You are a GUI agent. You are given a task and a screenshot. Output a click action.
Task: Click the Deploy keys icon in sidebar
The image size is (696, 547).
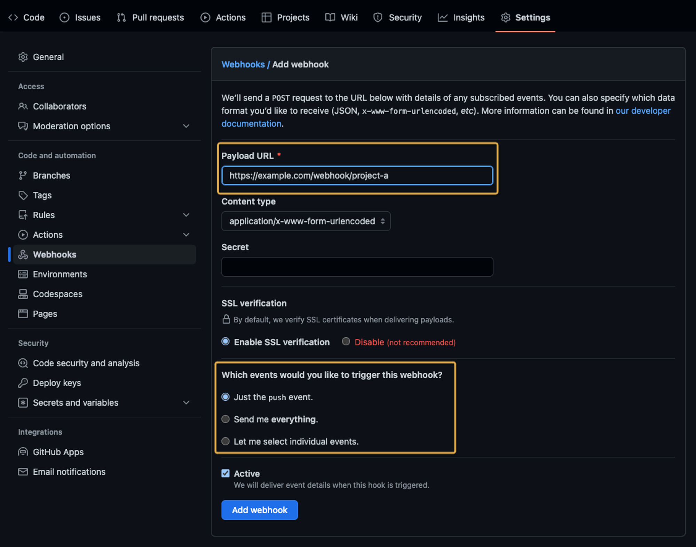[23, 382]
